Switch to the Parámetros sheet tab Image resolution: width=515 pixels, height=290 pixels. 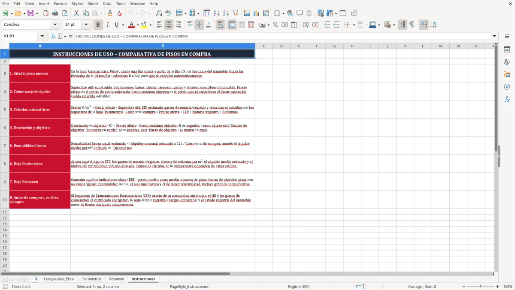tap(92, 279)
